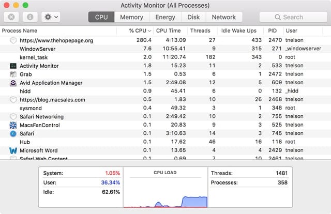Open the gear actions dropdown menu

(x=51, y=17)
